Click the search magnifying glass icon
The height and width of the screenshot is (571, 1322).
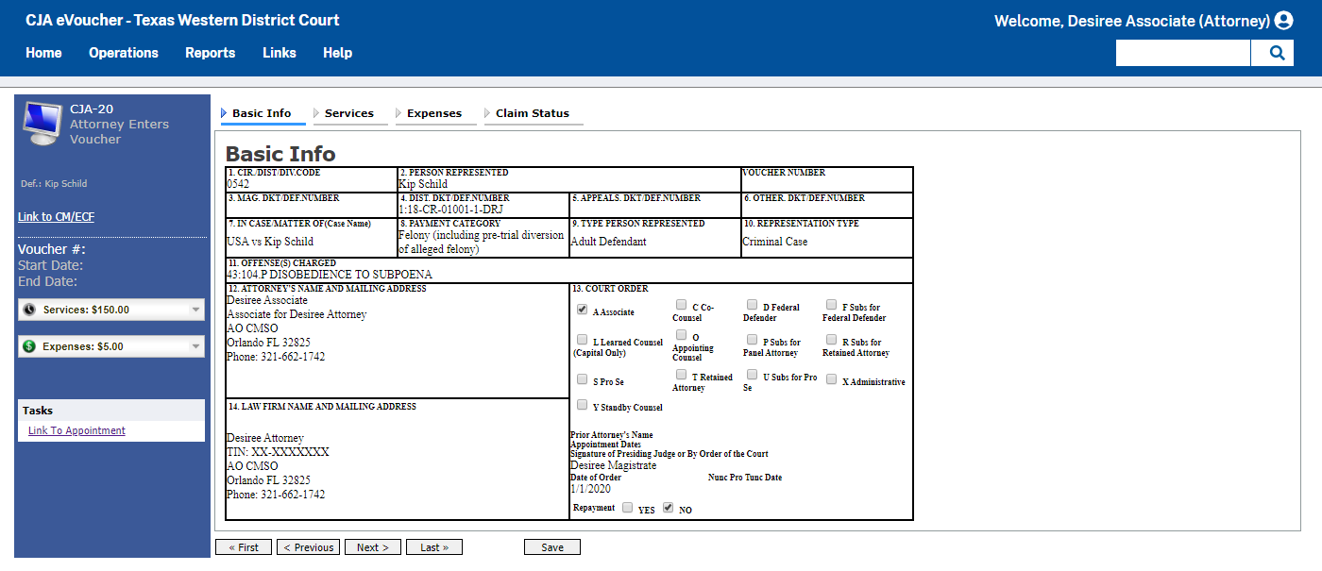coord(1273,53)
